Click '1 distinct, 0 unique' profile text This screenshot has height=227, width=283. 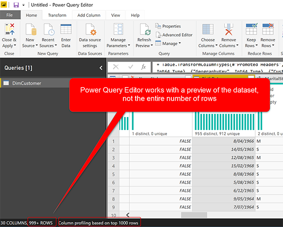(x=150, y=133)
